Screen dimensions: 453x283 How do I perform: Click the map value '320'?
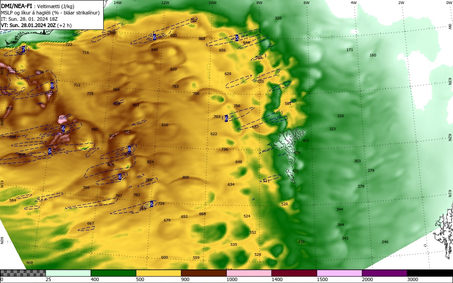(x=278, y=18)
